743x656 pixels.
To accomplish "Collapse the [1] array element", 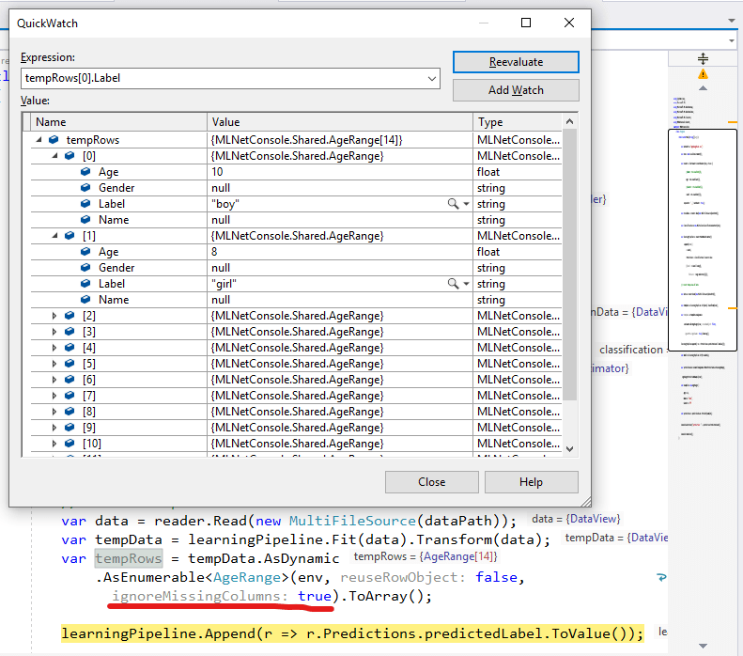I will tap(55, 236).
